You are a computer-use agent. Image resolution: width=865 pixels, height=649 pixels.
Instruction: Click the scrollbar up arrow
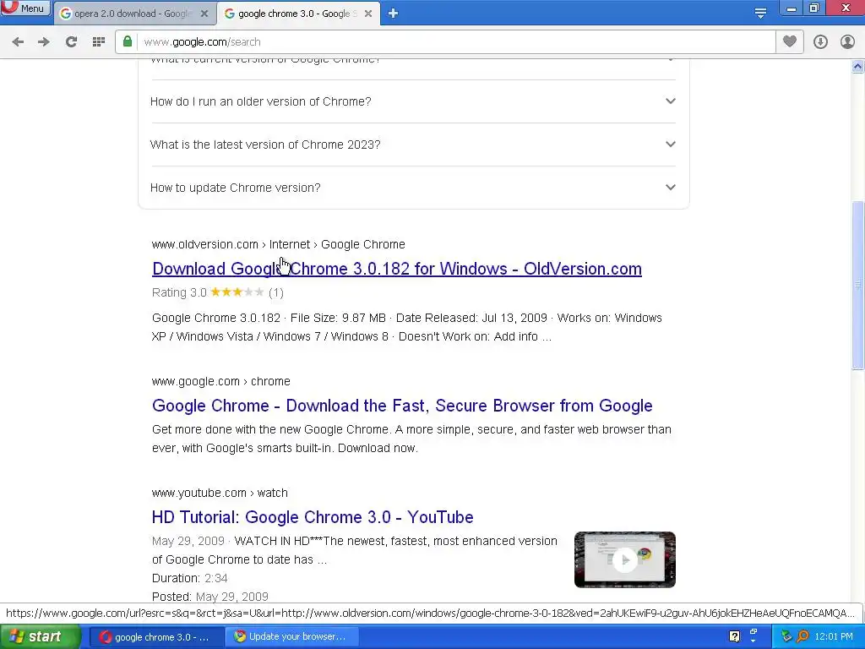pos(858,67)
